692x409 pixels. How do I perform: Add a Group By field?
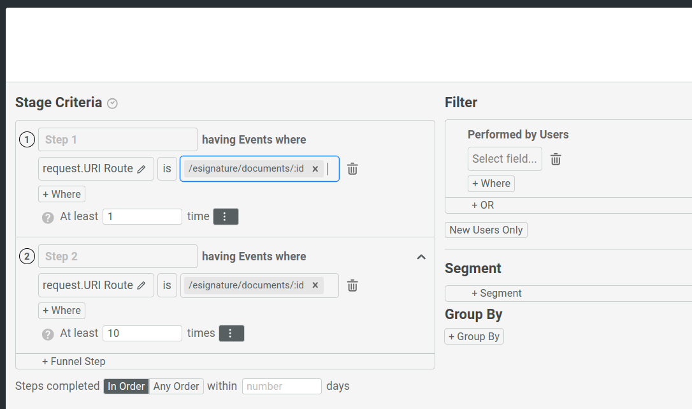473,336
